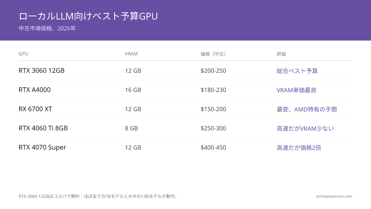Viewport: 371px width, 209px height.
Task: Select the RX 6700 XT row name
Action: 35,109
